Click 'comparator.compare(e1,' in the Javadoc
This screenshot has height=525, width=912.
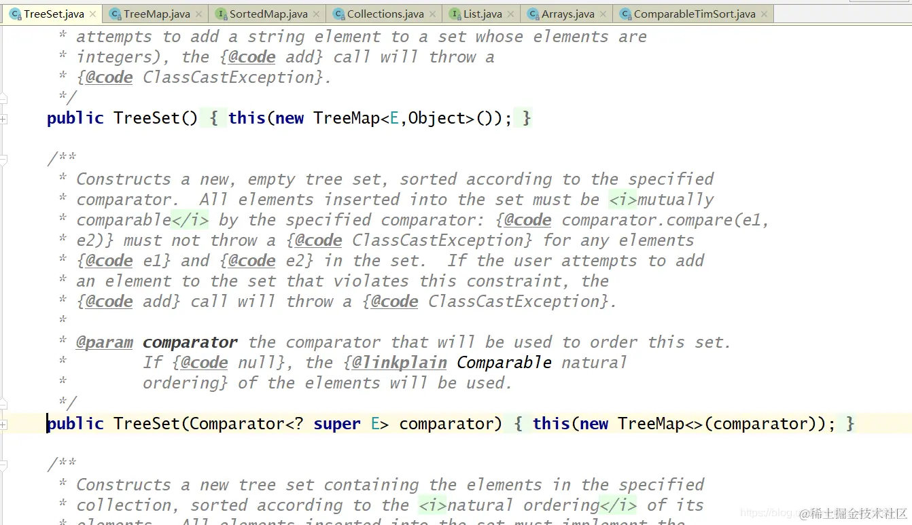(x=665, y=220)
